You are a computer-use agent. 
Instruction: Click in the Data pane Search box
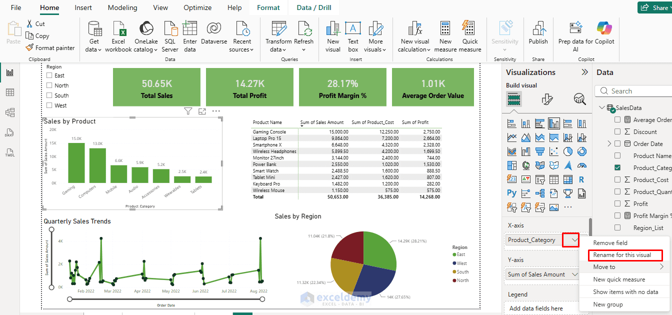coord(634,91)
